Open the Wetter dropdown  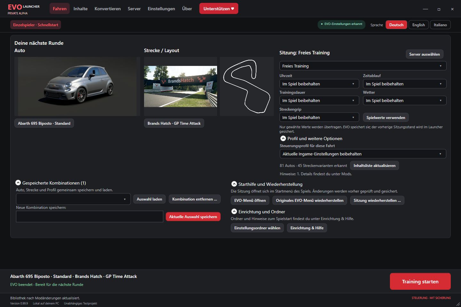pyautogui.click(x=405, y=100)
